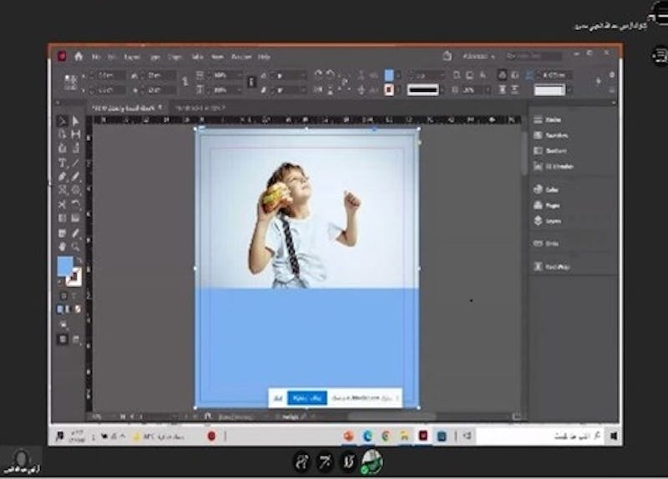Open the Swatches panel
Image resolution: width=668 pixels, height=479 pixels.
[x=551, y=135]
